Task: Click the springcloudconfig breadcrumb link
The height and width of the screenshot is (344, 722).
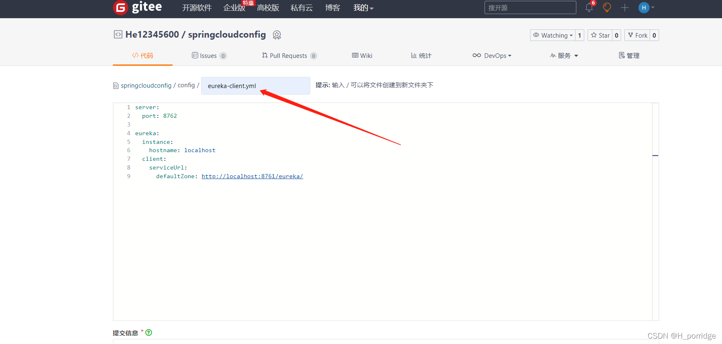Action: 146,86
